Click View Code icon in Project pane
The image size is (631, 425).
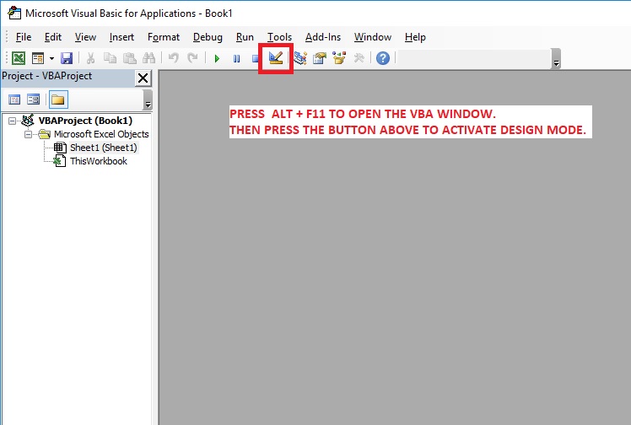(x=14, y=100)
